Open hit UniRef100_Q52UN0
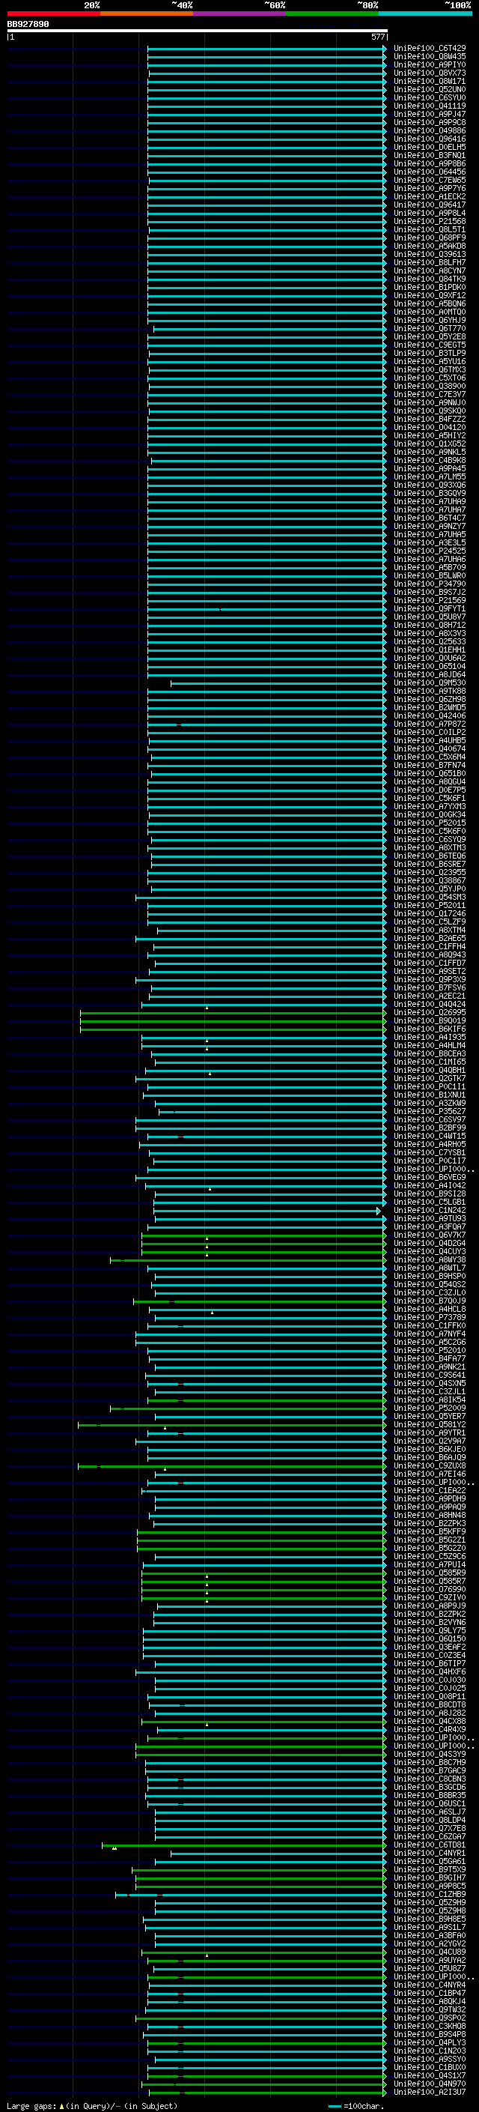The image size is (479, 2112). tap(430, 89)
